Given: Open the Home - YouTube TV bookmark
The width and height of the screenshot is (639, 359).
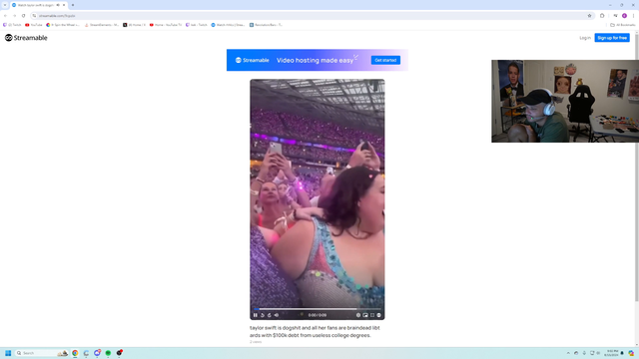Looking at the screenshot, I should (165, 25).
